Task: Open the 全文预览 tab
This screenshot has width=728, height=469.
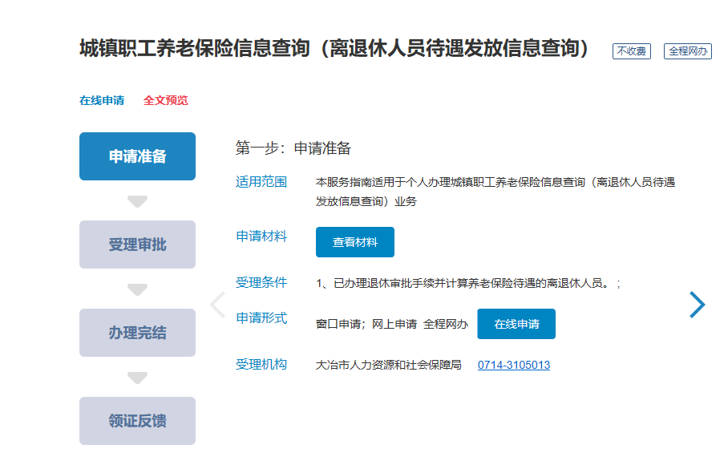Action: tap(166, 101)
